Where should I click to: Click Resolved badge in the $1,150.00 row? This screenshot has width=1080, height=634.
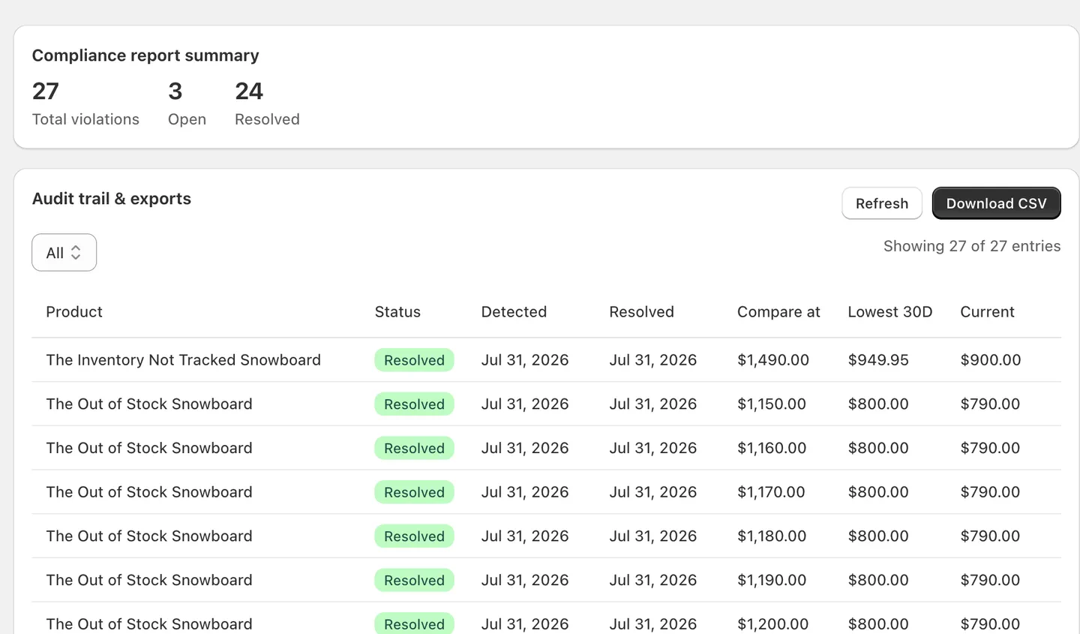[x=414, y=404]
